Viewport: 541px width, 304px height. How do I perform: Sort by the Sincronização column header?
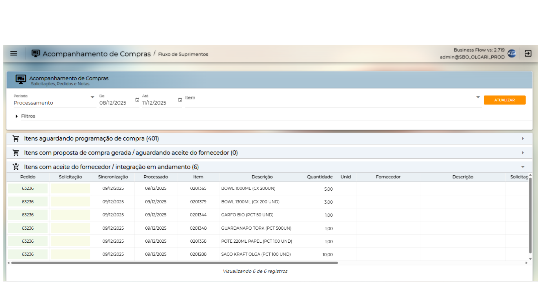point(113,177)
